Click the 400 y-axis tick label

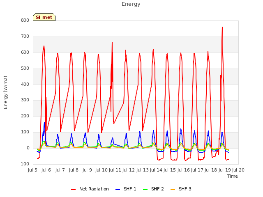(x=25, y=84)
